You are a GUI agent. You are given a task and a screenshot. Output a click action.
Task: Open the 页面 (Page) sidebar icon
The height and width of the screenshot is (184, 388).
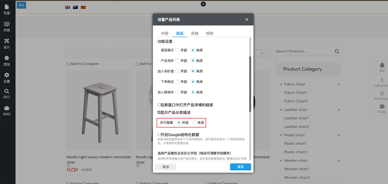tap(7, 9)
